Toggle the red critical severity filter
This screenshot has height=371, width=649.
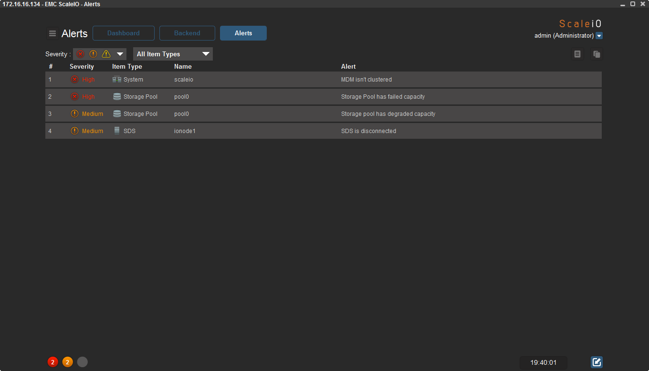[80, 54]
